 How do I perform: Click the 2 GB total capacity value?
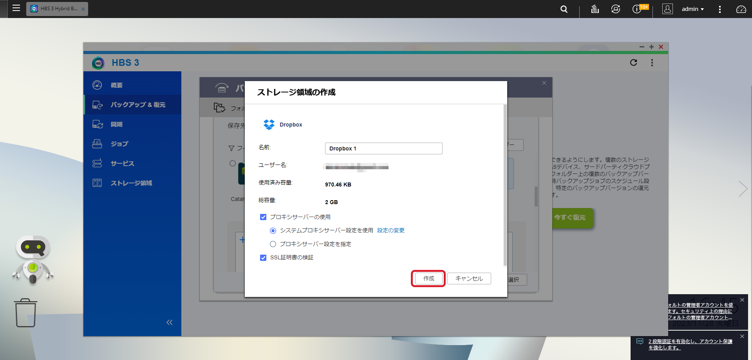pyautogui.click(x=331, y=202)
